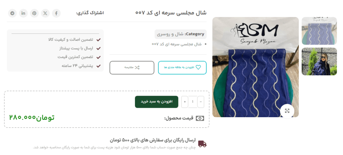The height and width of the screenshot is (155, 343).
Task: Add to wishlist افزودن به علاقه مندی ها
Action: pos(182,68)
